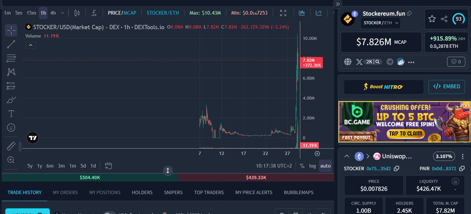
Task: Select the pattern drawing tool
Action: [11, 72]
